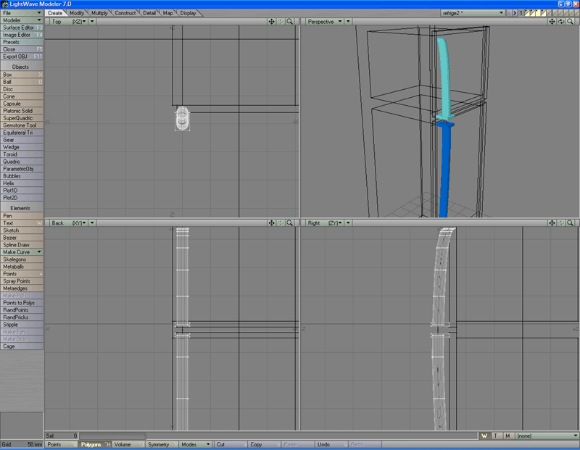Click the Cut button
580x450 pixels.
click(x=231, y=444)
